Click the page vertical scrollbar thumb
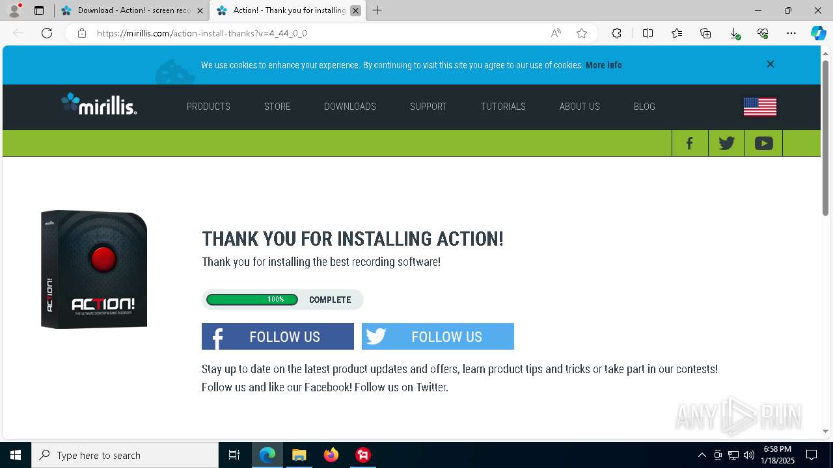Screen dimensions: 833x468 click(x=825, y=138)
